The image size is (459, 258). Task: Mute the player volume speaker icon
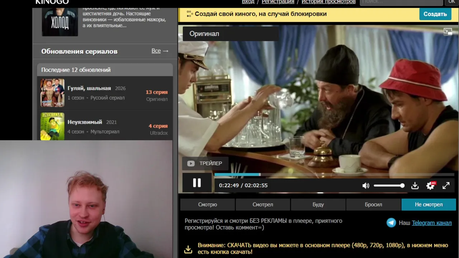(366, 186)
